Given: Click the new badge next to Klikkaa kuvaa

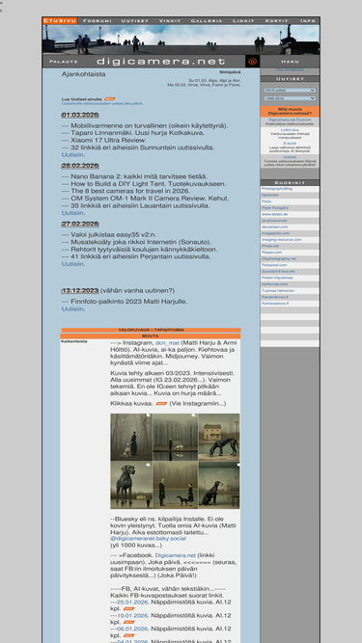Looking at the screenshot, I should 161,404.
